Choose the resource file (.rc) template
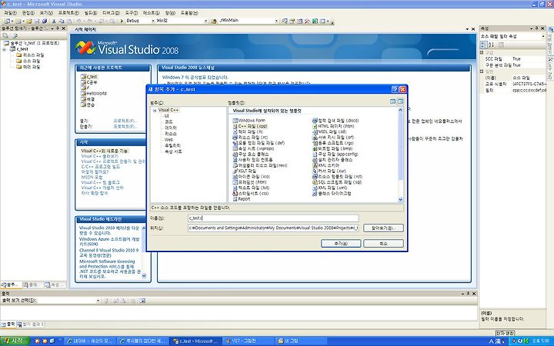This screenshot has width=554, height=346. 251,138
